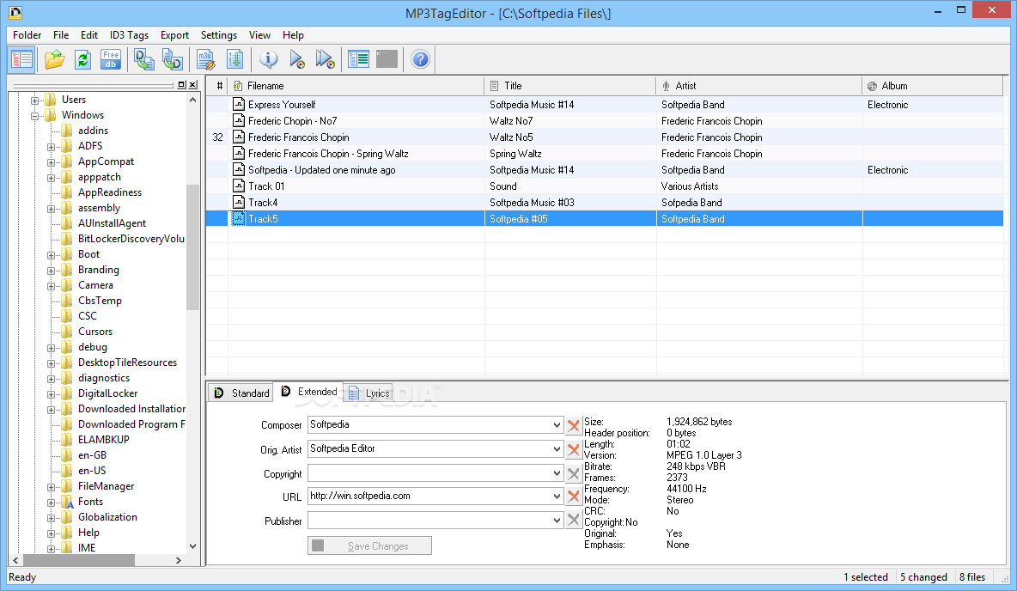Switch to the Lyrics tab

(369, 393)
